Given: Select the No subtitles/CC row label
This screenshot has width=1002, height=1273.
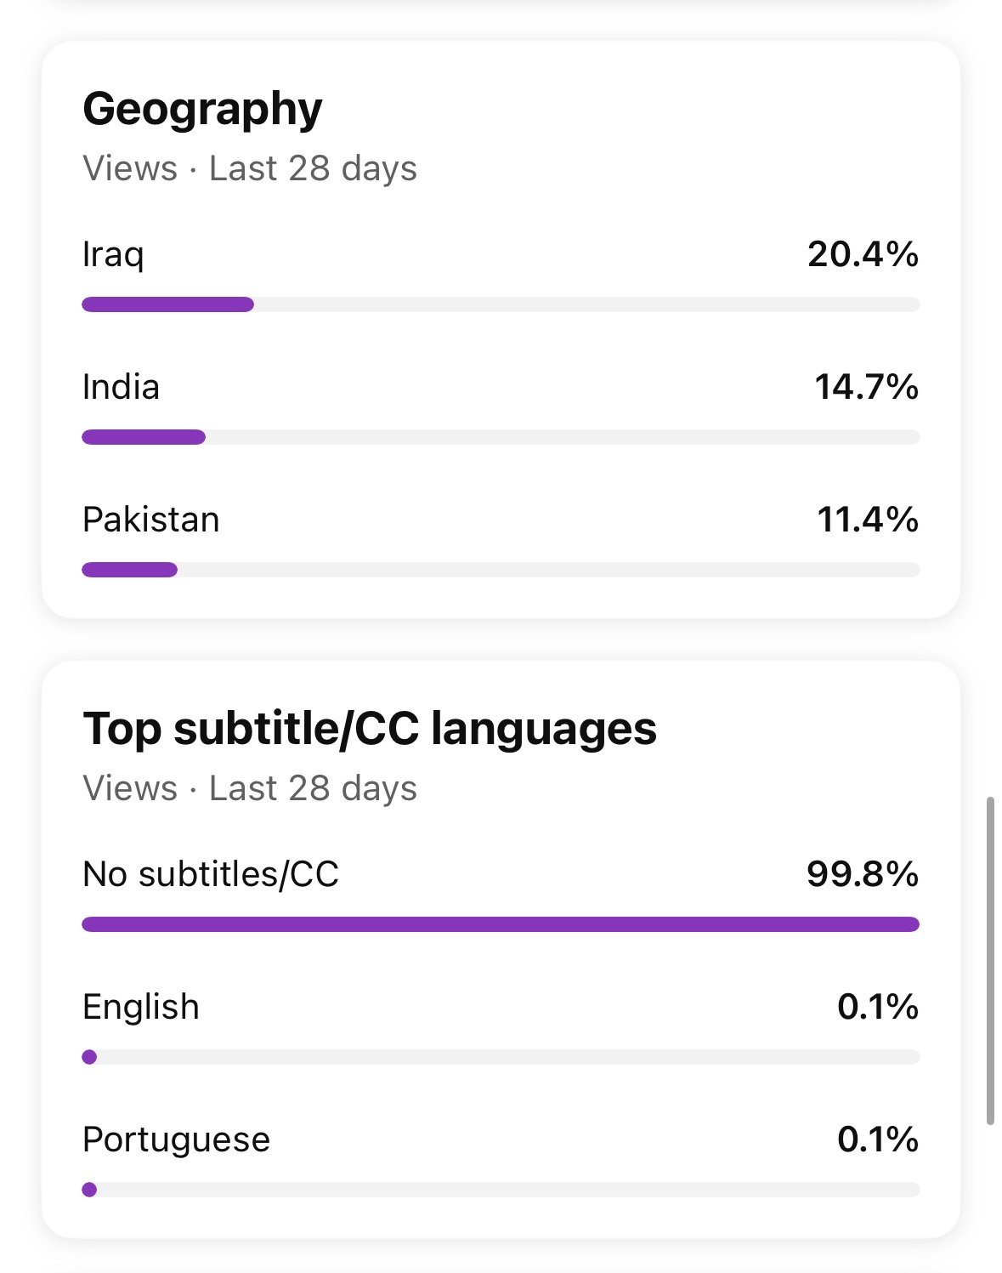Looking at the screenshot, I should point(211,874).
